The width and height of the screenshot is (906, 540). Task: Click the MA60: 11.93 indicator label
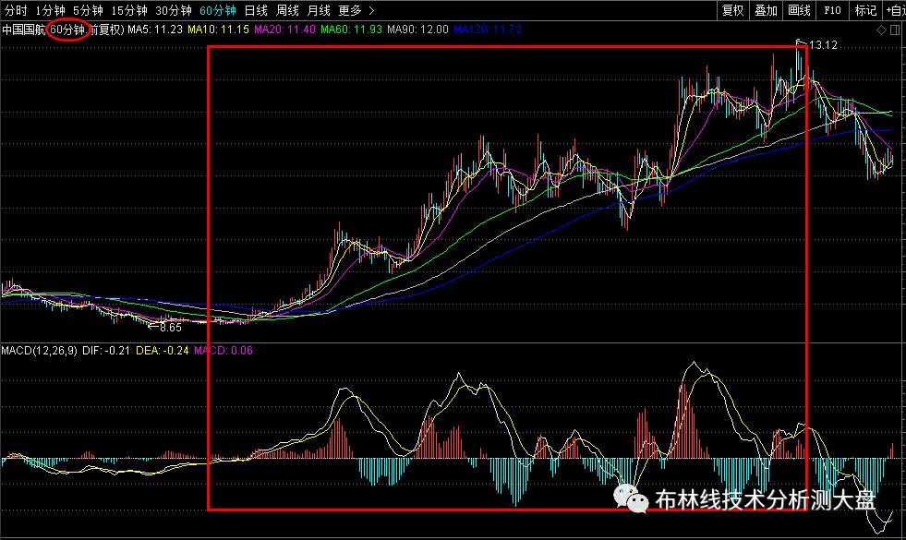coord(351,30)
